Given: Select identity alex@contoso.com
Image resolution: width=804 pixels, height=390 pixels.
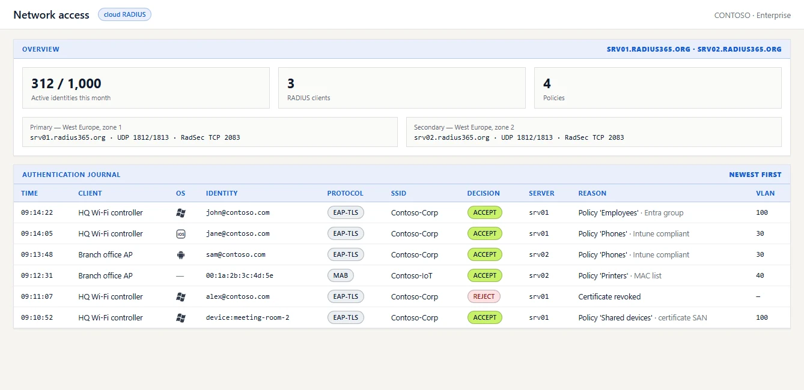Looking at the screenshot, I should point(238,296).
